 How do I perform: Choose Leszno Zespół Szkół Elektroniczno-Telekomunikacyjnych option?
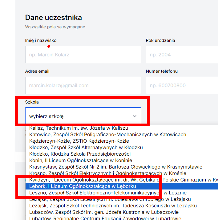[108, 193]
